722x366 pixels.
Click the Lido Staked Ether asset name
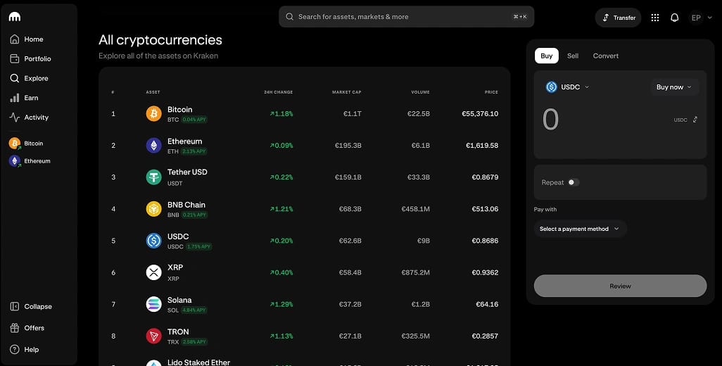pos(198,362)
